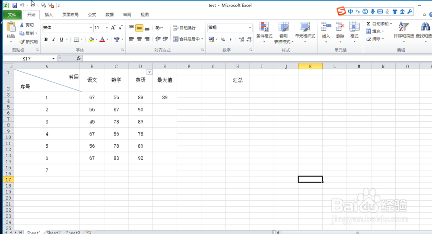Set top vertical alignment
Viewport: 432px width, 234px height.
pyautogui.click(x=131, y=28)
